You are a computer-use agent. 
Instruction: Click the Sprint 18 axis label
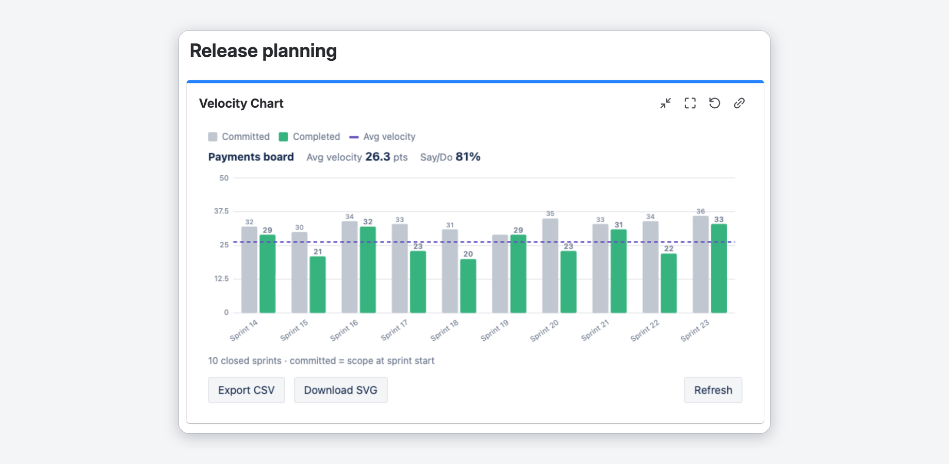tap(444, 330)
